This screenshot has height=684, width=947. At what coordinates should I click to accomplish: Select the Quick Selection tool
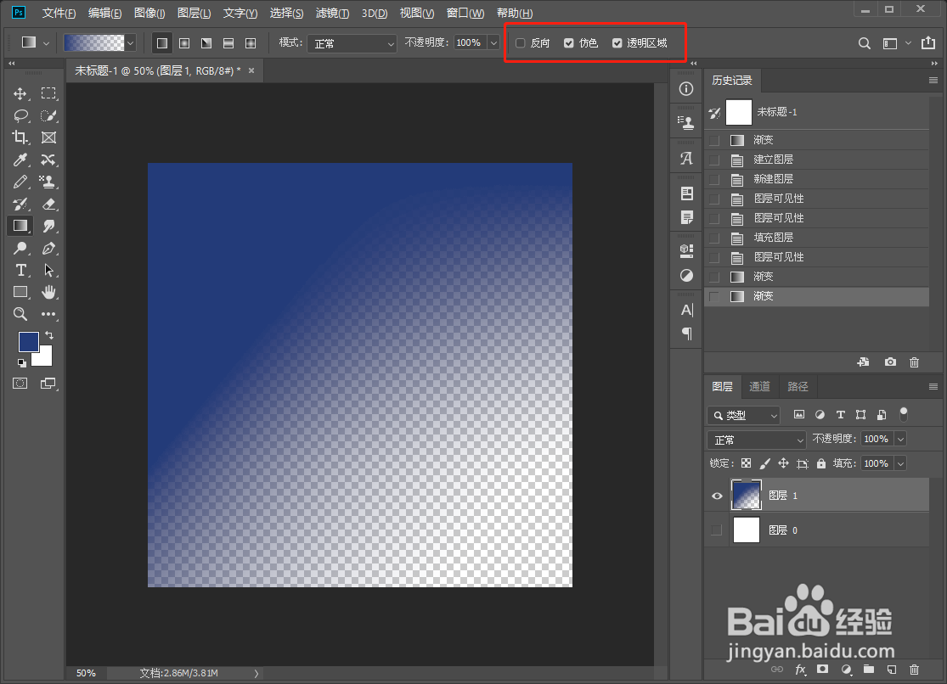coord(48,115)
